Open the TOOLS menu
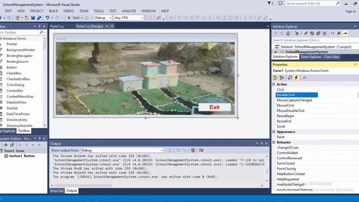The image size is (359, 202). 99,11
